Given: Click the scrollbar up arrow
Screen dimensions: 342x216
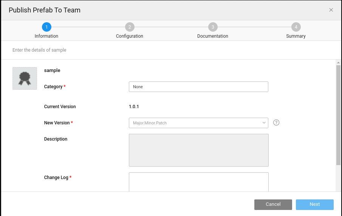Looking at the screenshot, I should pos(338,62).
